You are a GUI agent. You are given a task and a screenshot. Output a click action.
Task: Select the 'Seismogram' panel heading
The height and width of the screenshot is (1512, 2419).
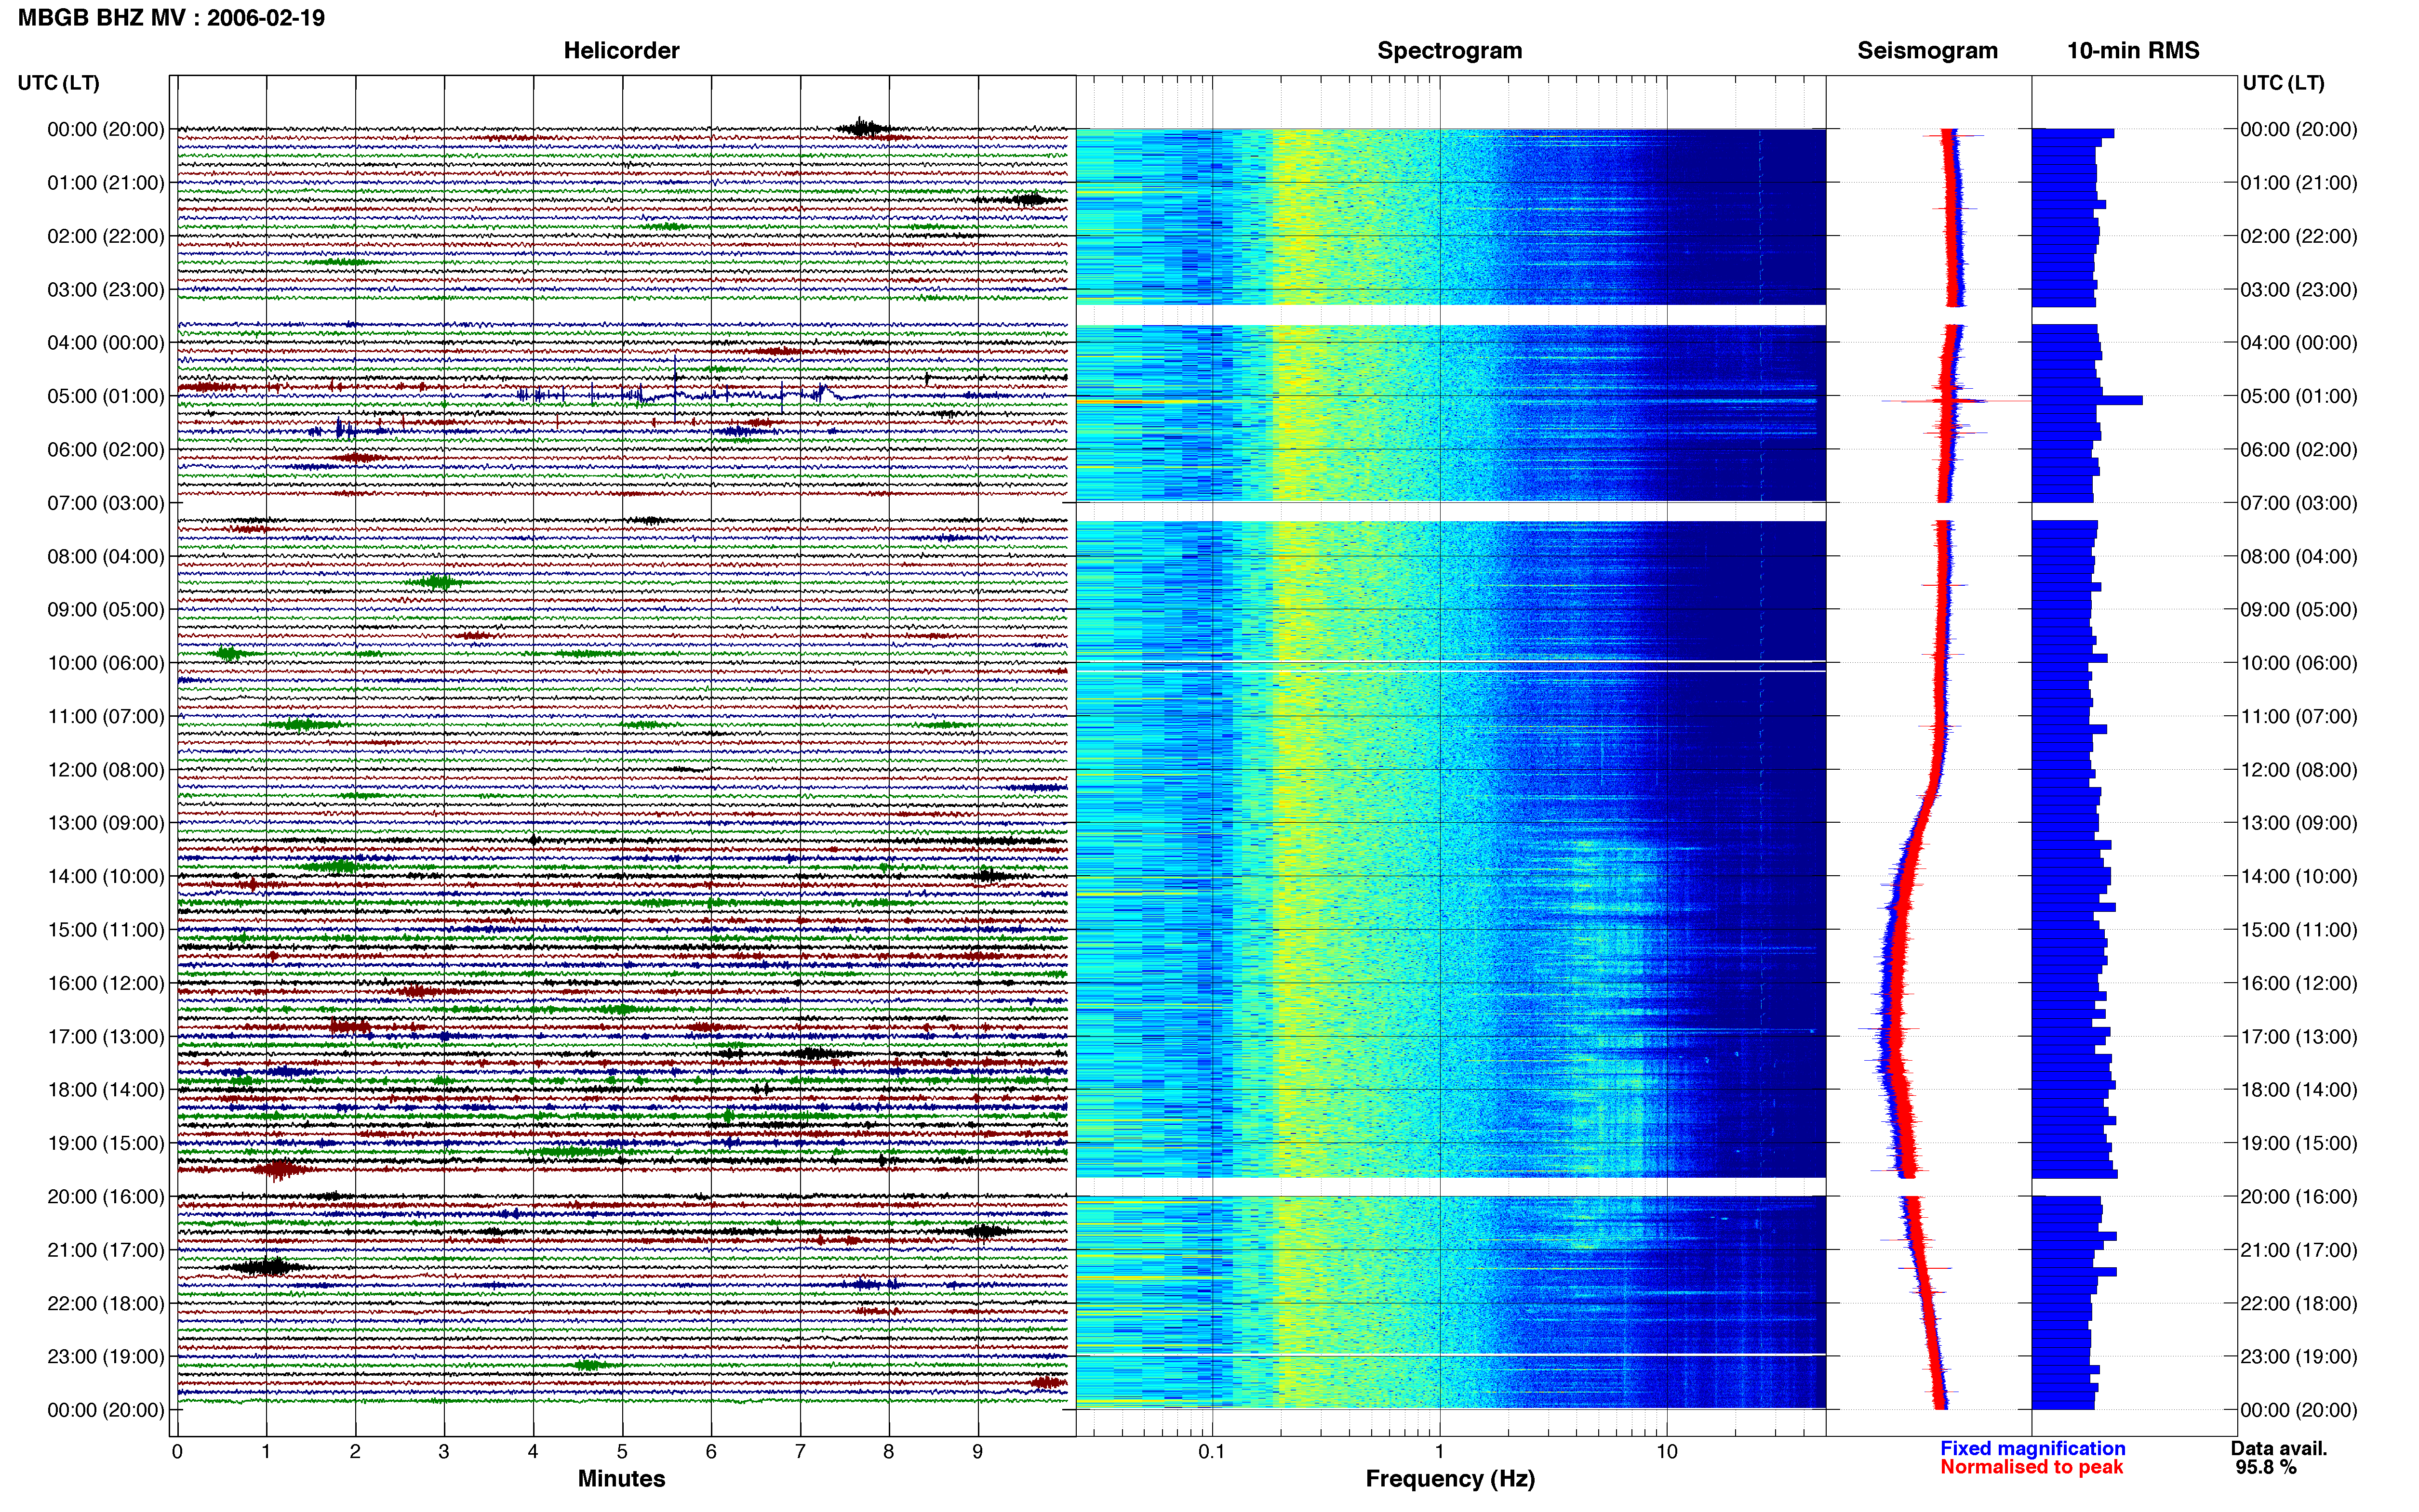pos(1927,51)
